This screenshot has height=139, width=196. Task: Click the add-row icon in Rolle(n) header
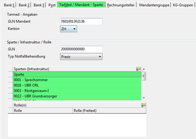143,105
